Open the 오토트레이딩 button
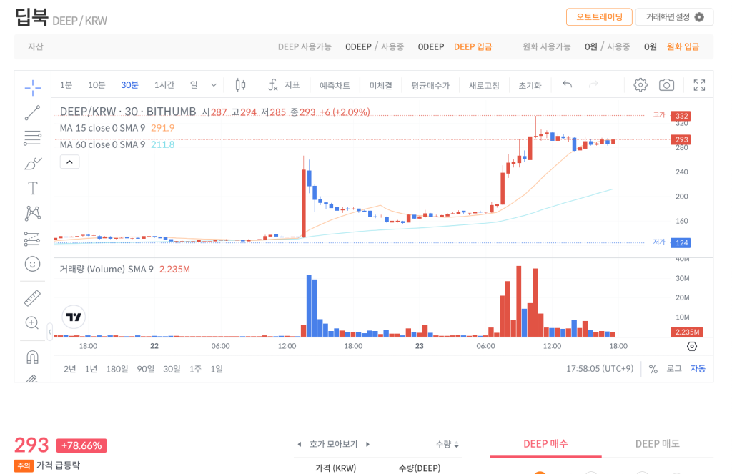 pyautogui.click(x=600, y=17)
